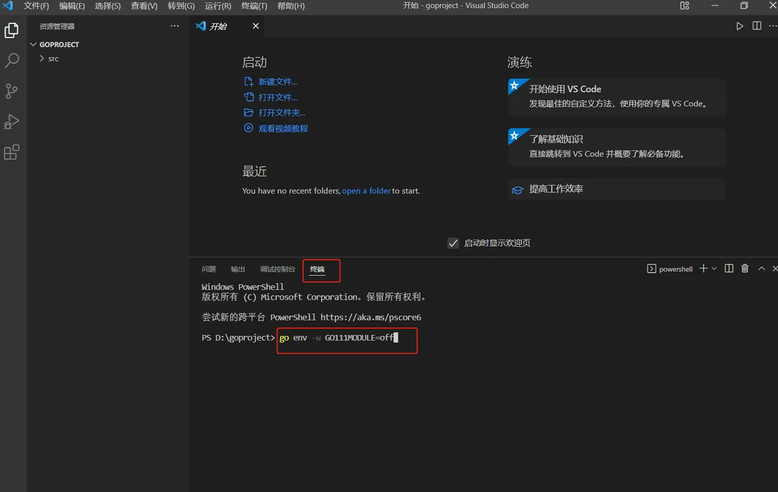Toggle 启动时显示欢迎页 checkbox

coord(453,243)
